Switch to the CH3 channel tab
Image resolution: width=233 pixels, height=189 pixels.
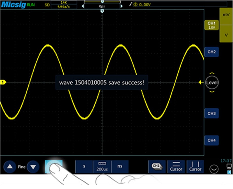coord(211,113)
